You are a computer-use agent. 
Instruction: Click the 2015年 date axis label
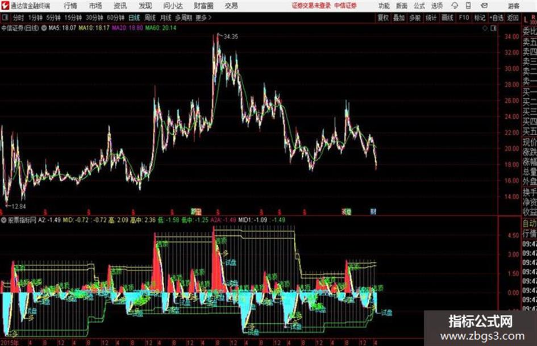[x=10, y=343]
